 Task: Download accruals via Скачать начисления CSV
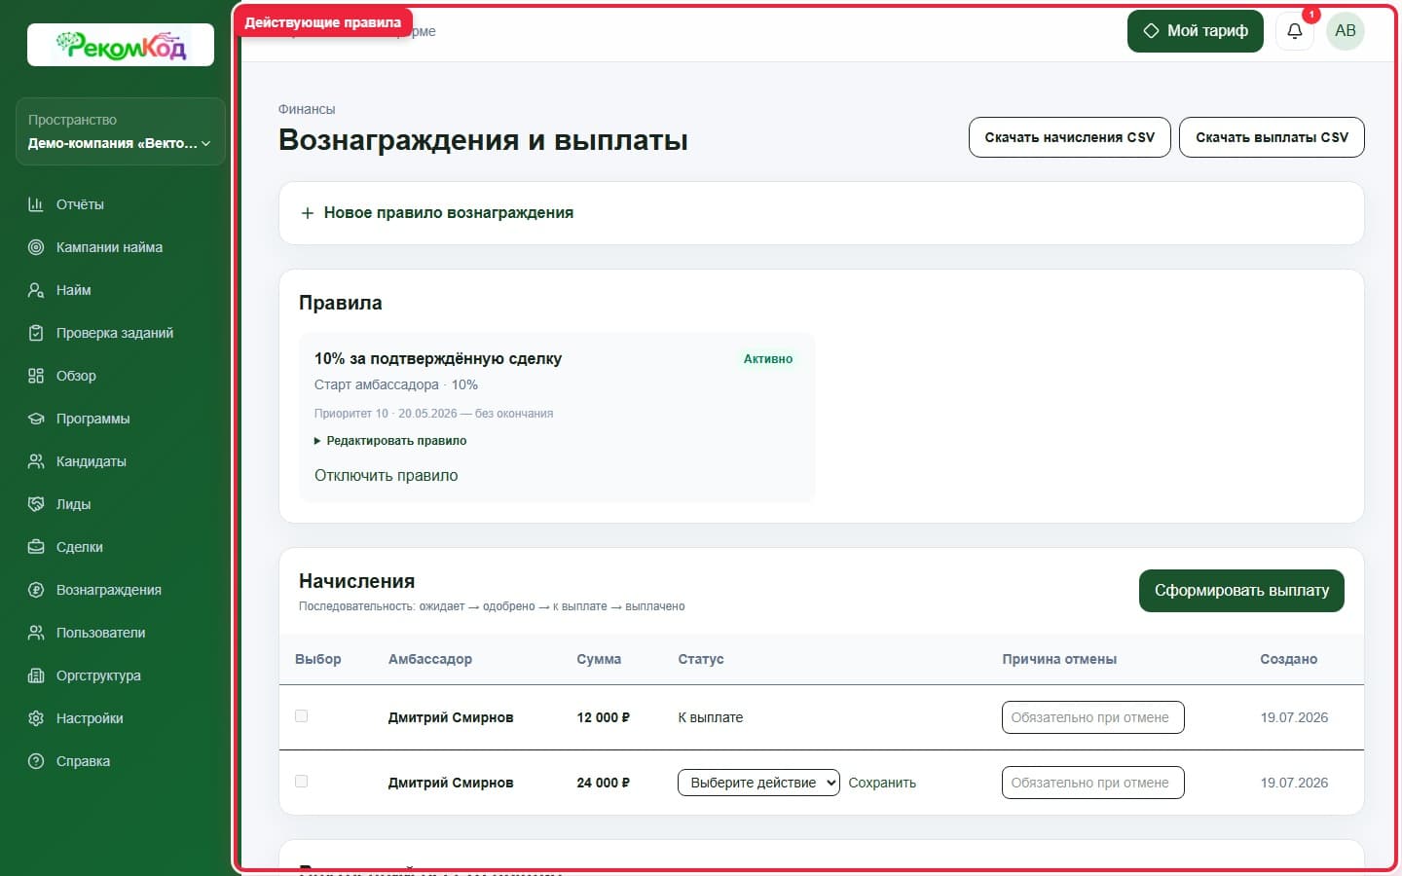1069,137
